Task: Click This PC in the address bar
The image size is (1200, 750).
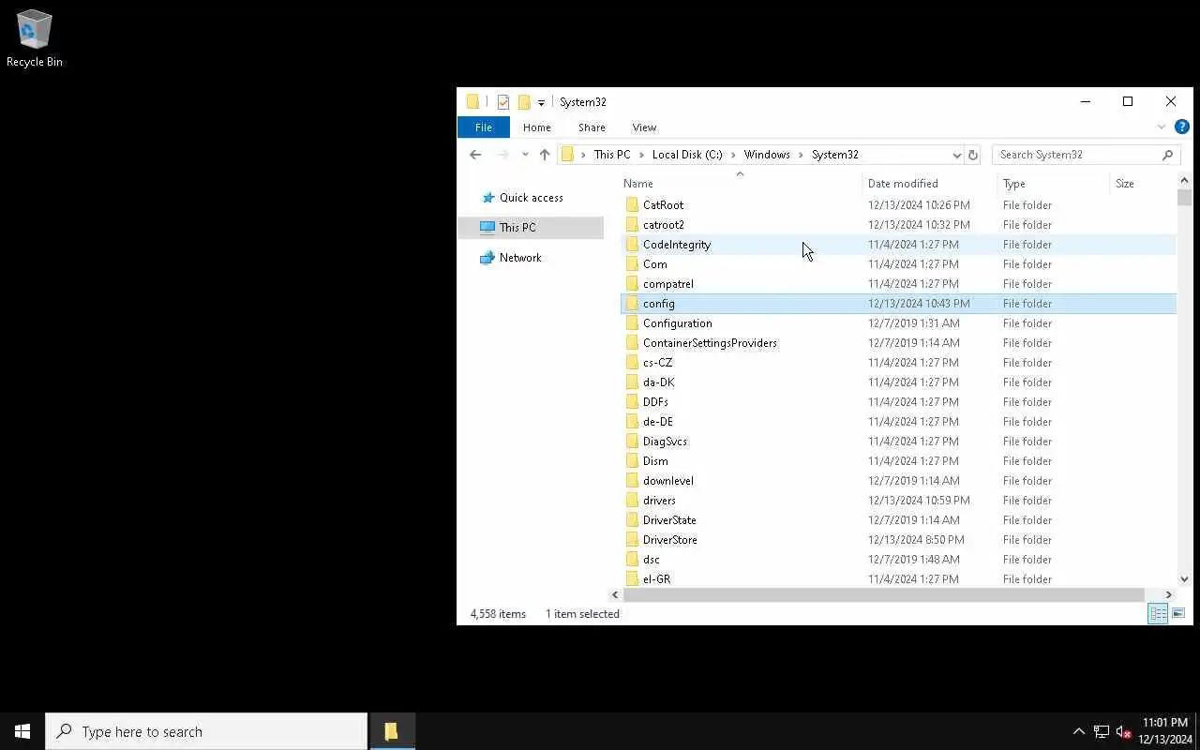Action: (612, 155)
